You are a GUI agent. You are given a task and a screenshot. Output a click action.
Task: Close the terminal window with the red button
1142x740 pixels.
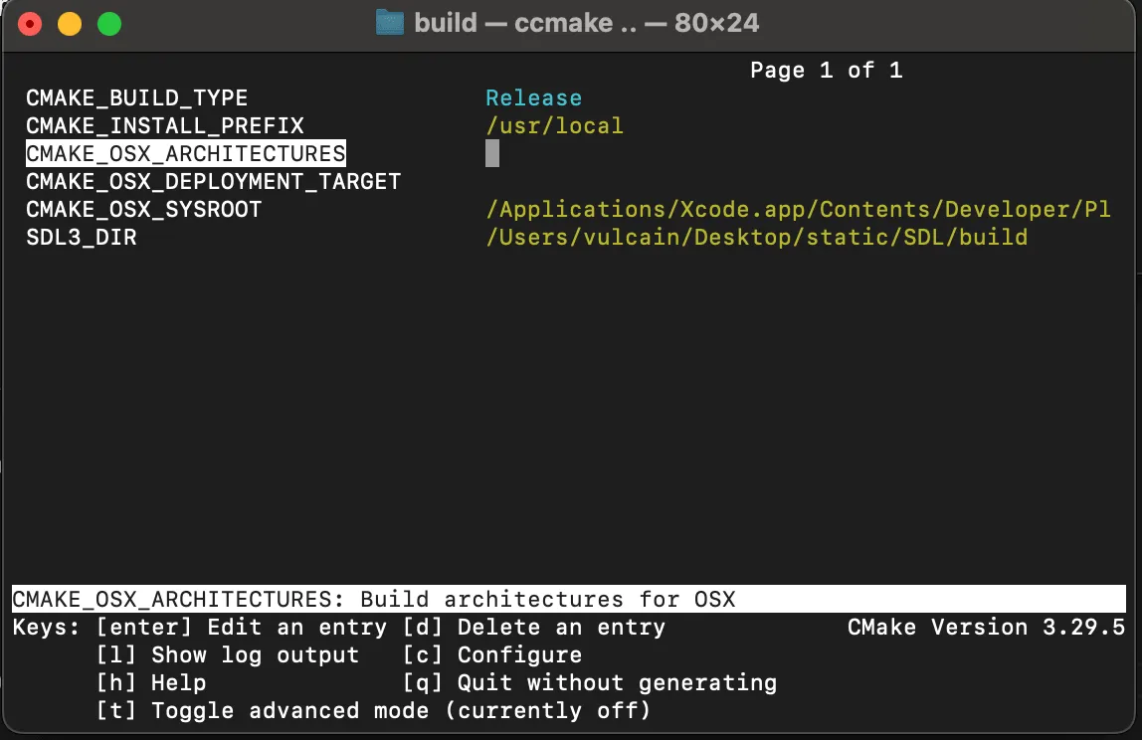point(30,23)
